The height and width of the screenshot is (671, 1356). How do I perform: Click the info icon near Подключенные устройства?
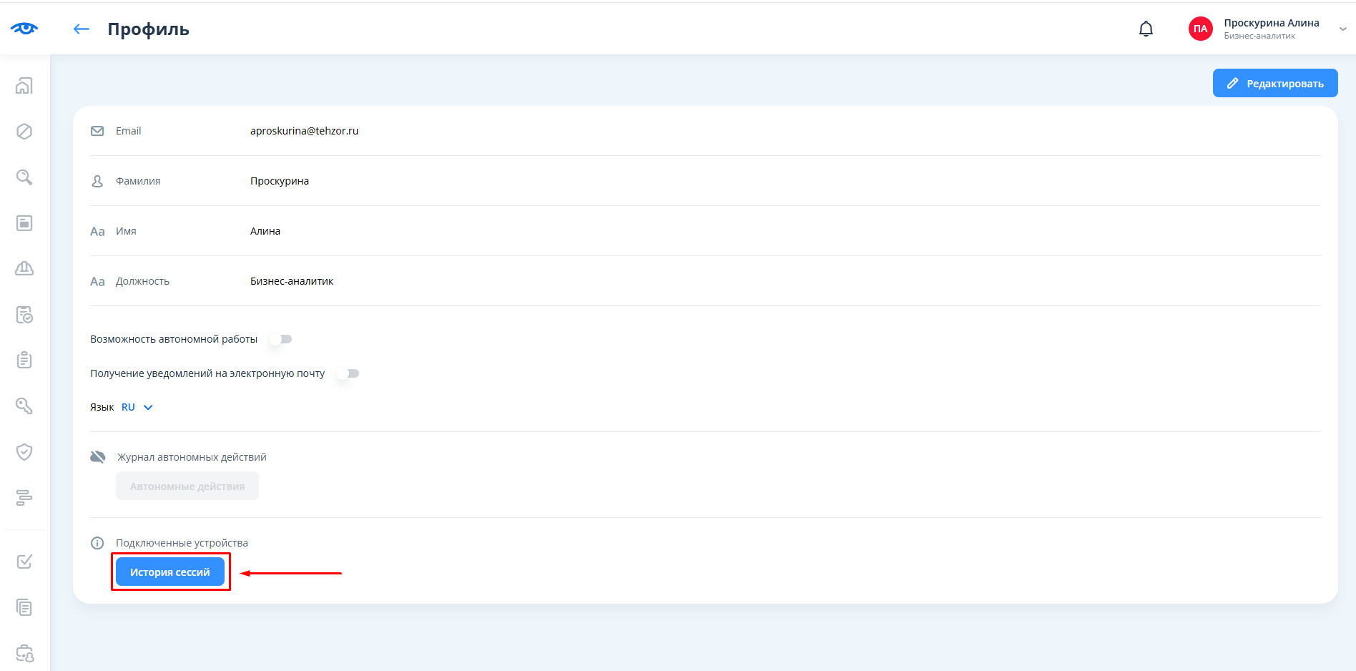pyautogui.click(x=97, y=543)
